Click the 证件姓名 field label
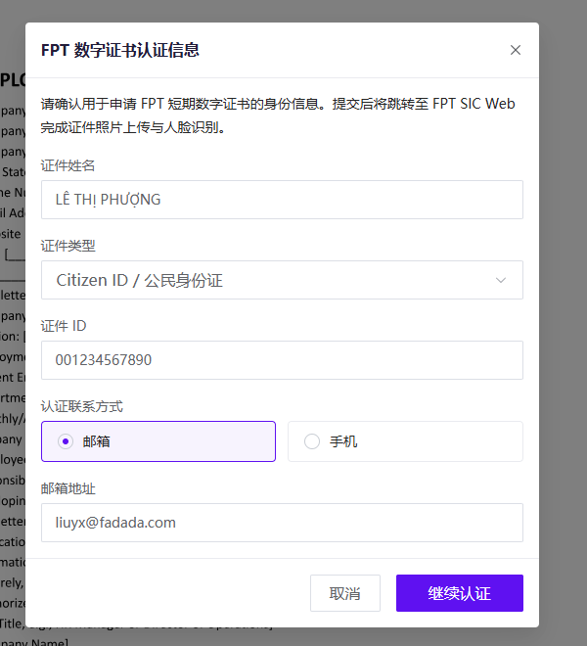 point(68,165)
